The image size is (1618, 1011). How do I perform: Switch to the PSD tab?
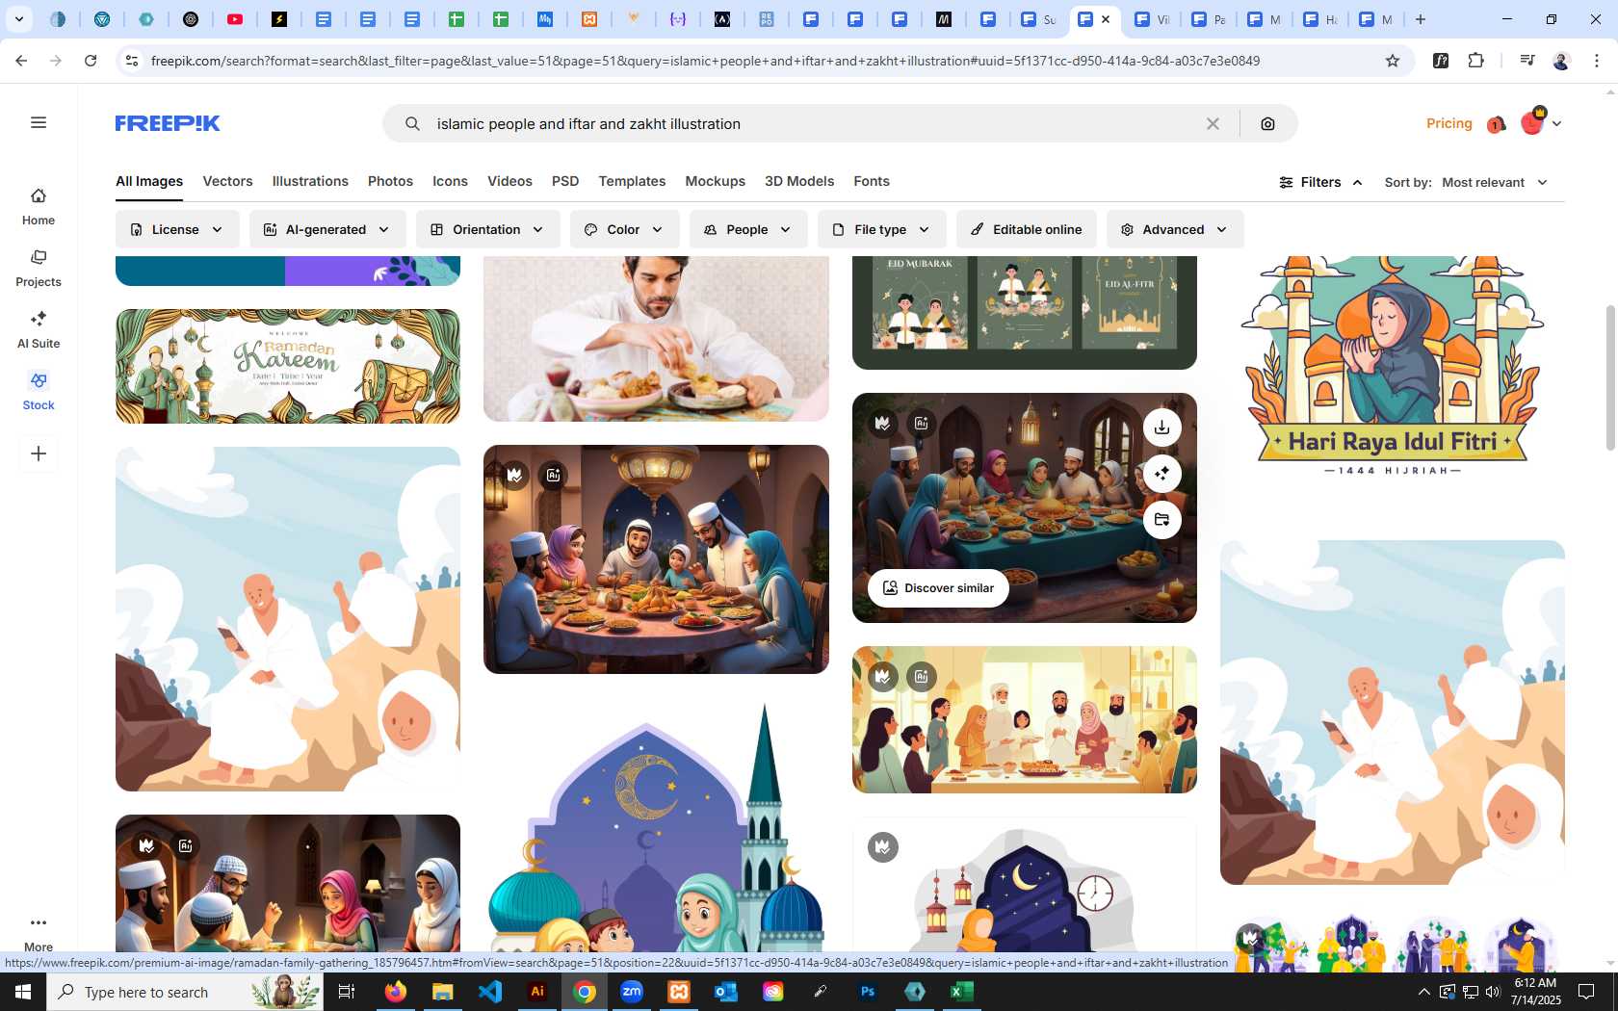565,181
